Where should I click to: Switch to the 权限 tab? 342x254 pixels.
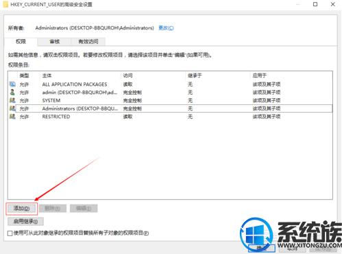pyautogui.click(x=21, y=42)
